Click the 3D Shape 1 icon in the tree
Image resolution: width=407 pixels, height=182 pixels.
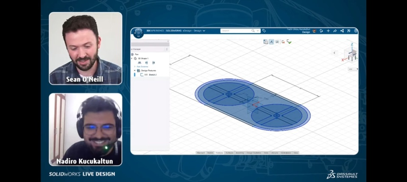(x=135, y=58)
